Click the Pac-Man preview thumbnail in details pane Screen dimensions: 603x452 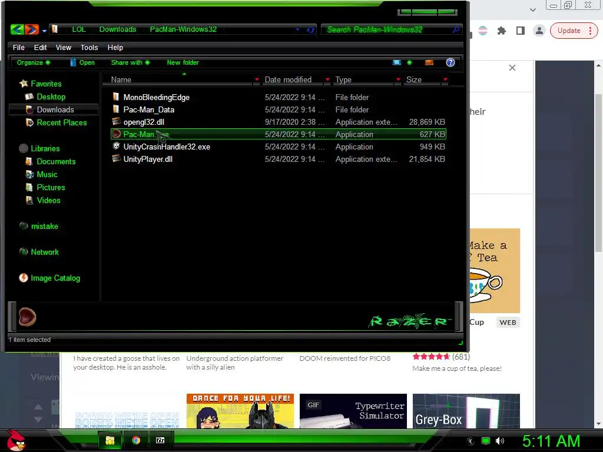tap(27, 317)
